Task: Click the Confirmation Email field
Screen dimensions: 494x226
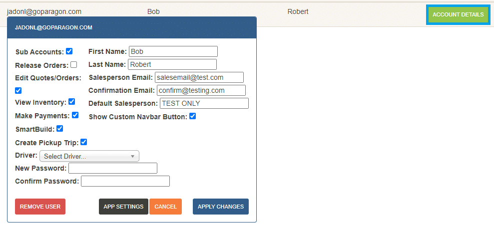Action: [x=201, y=90]
